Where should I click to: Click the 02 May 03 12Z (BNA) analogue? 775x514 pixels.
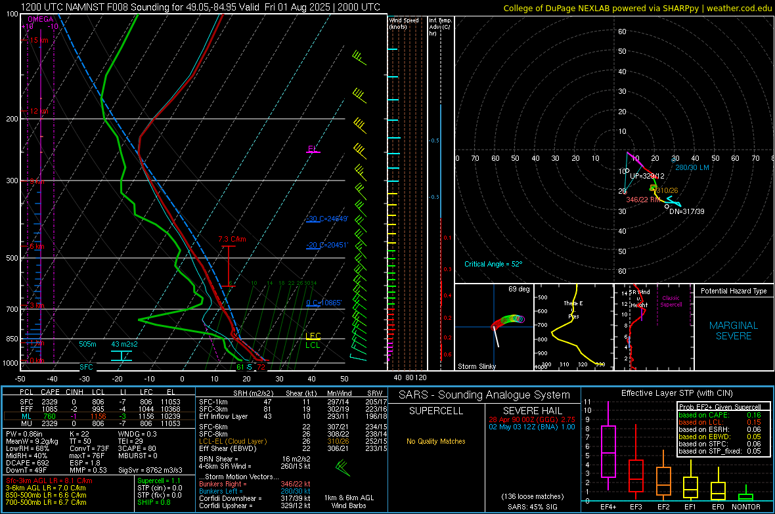(532, 427)
